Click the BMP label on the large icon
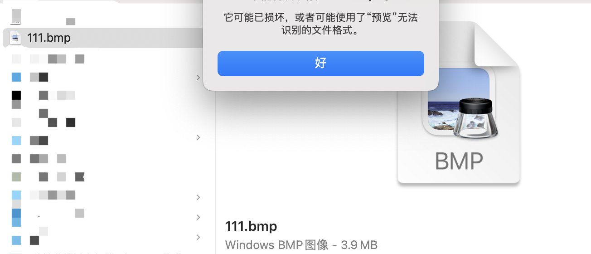This screenshot has height=254, width=591. click(x=459, y=161)
